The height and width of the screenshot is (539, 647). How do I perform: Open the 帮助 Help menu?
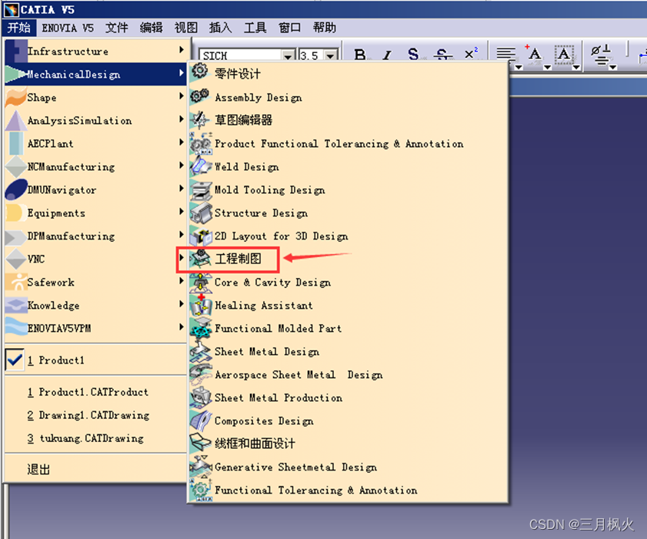point(325,28)
